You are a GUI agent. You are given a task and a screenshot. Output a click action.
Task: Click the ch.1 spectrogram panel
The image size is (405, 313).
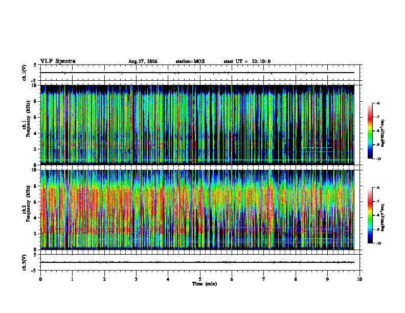click(197, 125)
